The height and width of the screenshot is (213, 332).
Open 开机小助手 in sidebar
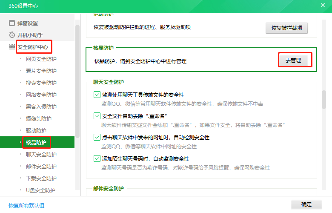[30, 35]
